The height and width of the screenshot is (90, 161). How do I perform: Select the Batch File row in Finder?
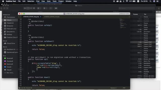tap(143, 61)
